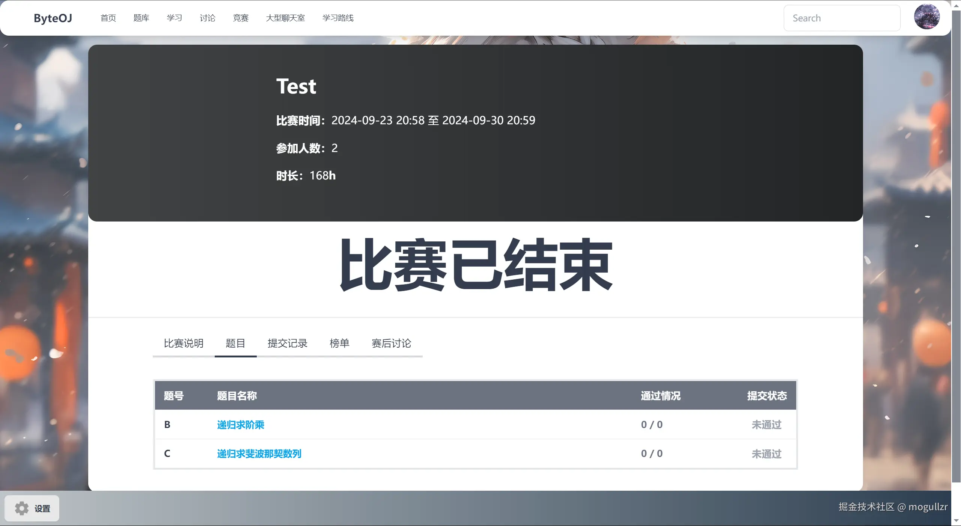Switch to the 比赛说明 tab

[x=184, y=344]
